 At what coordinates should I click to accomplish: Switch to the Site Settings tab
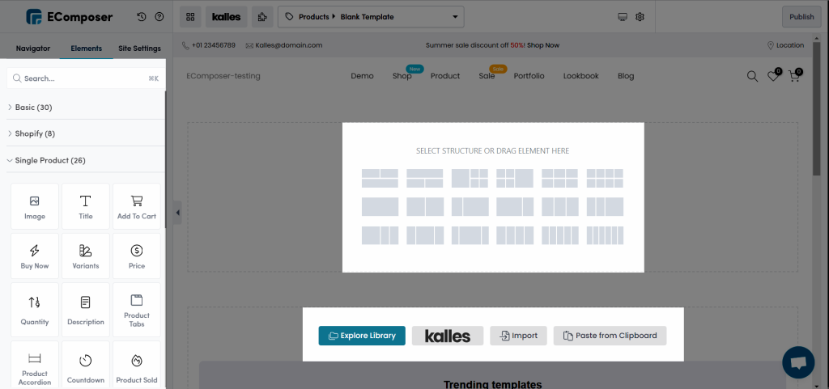point(139,48)
